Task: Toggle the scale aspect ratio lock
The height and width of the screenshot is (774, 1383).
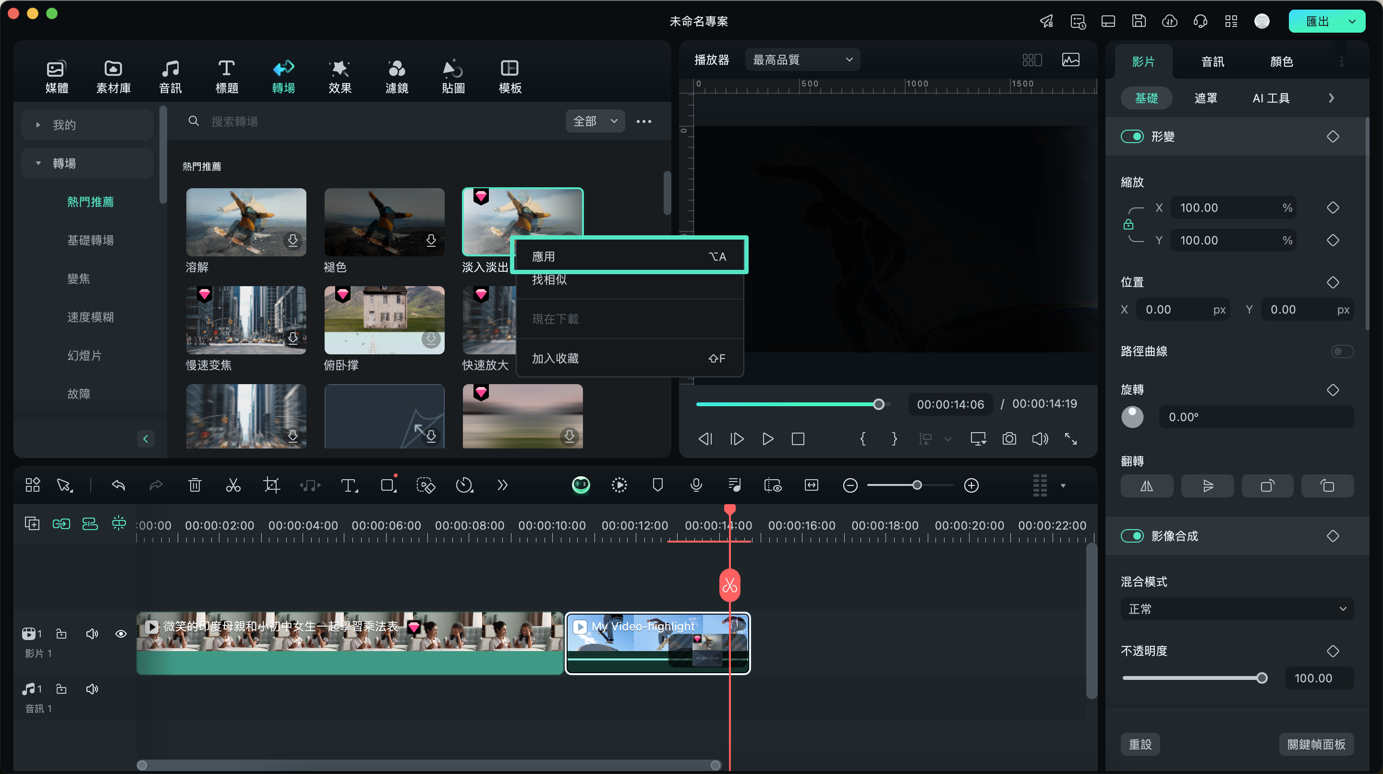Action: (1128, 224)
